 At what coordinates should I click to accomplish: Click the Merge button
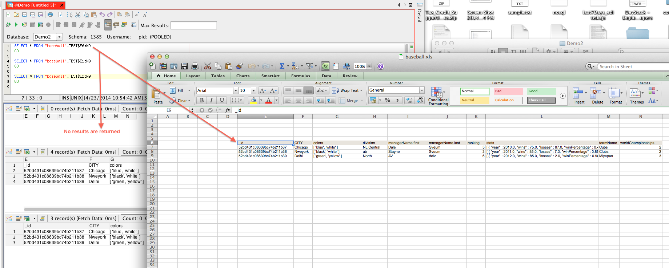coord(350,101)
